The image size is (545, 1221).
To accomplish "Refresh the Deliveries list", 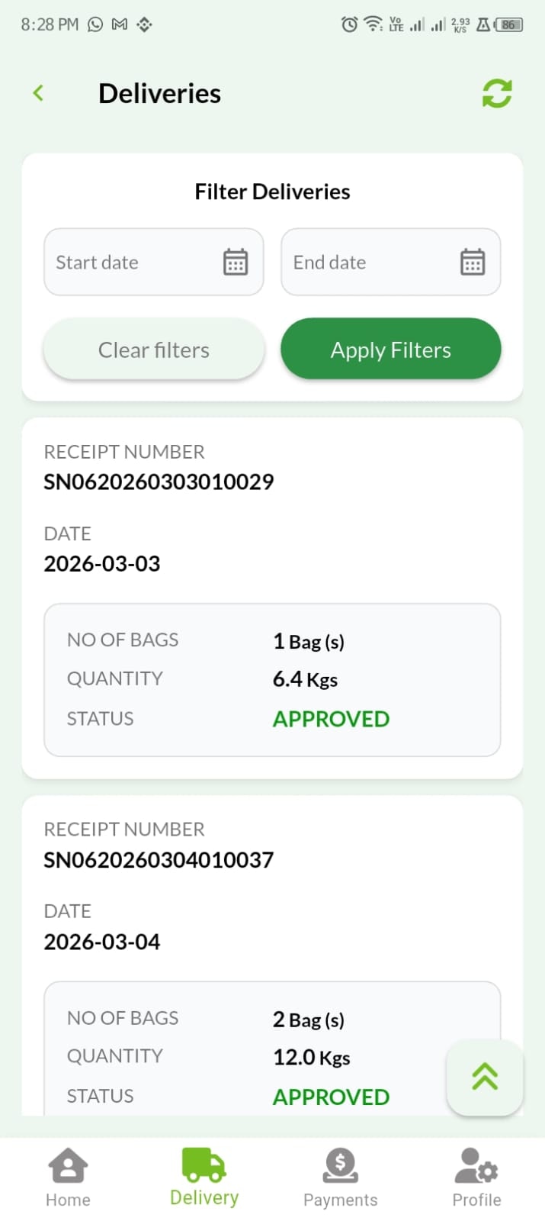I will 496,92.
